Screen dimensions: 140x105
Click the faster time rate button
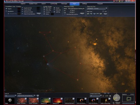[x=98, y=14]
